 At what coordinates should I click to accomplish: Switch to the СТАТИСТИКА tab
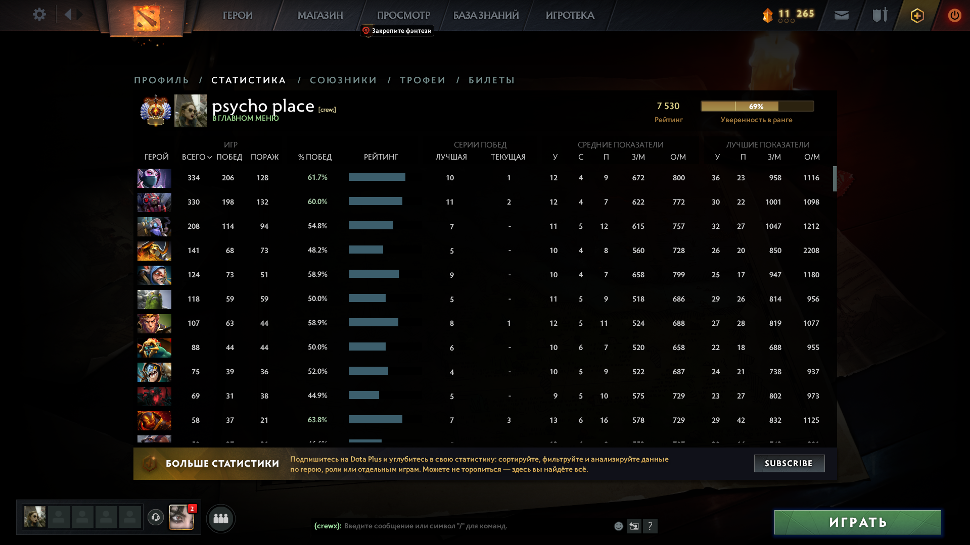(249, 80)
